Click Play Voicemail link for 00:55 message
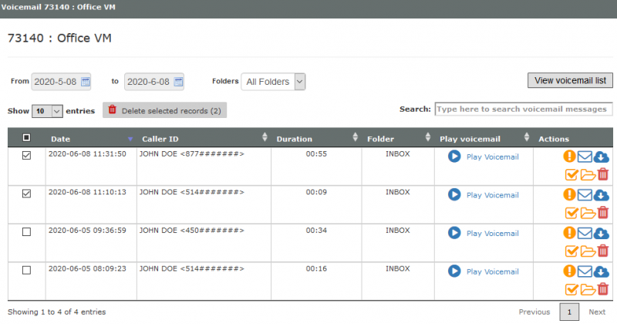Viewport: 617px width, 324px height. (492, 157)
